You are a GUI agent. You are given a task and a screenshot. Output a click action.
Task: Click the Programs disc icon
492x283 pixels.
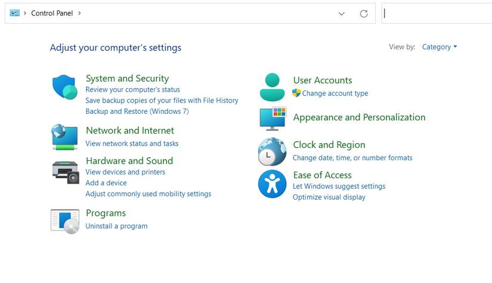click(x=64, y=220)
